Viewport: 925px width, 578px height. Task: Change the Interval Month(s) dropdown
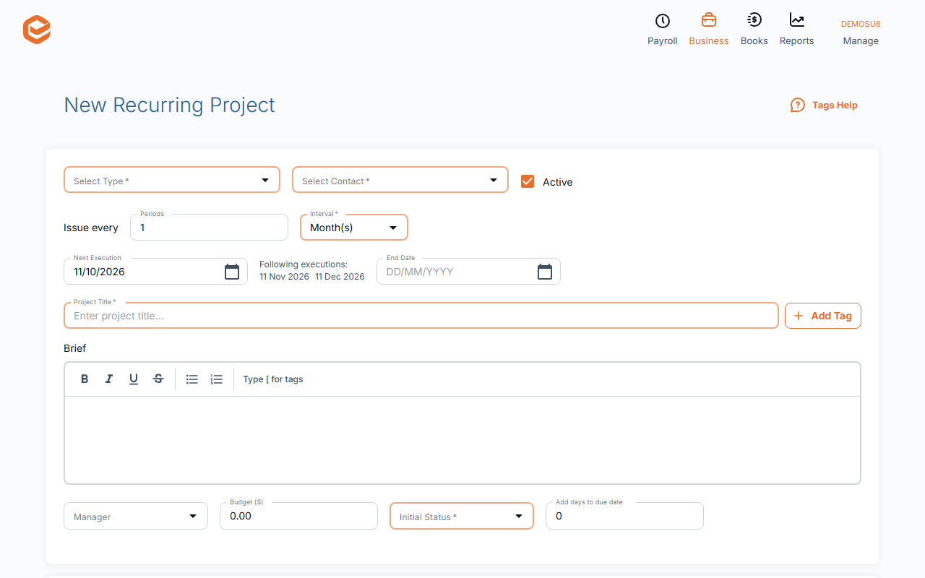click(x=354, y=228)
